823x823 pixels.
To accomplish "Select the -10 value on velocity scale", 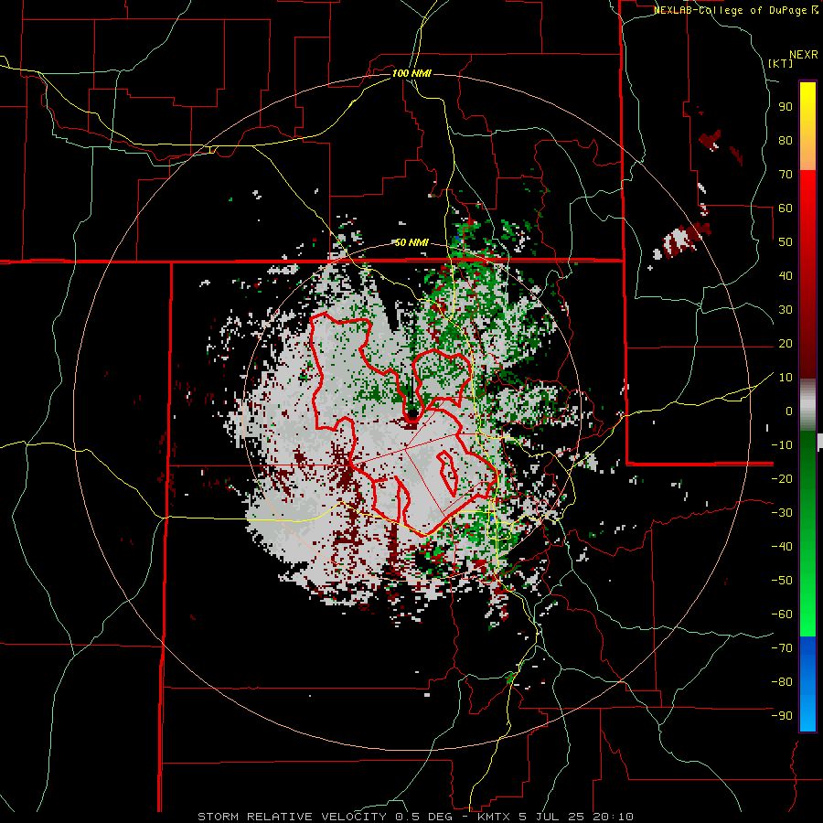I will click(x=782, y=445).
